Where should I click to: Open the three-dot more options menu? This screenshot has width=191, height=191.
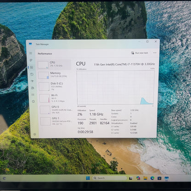[x=155, y=53]
